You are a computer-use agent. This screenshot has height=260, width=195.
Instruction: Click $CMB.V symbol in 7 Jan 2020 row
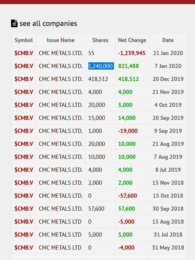(x=24, y=66)
